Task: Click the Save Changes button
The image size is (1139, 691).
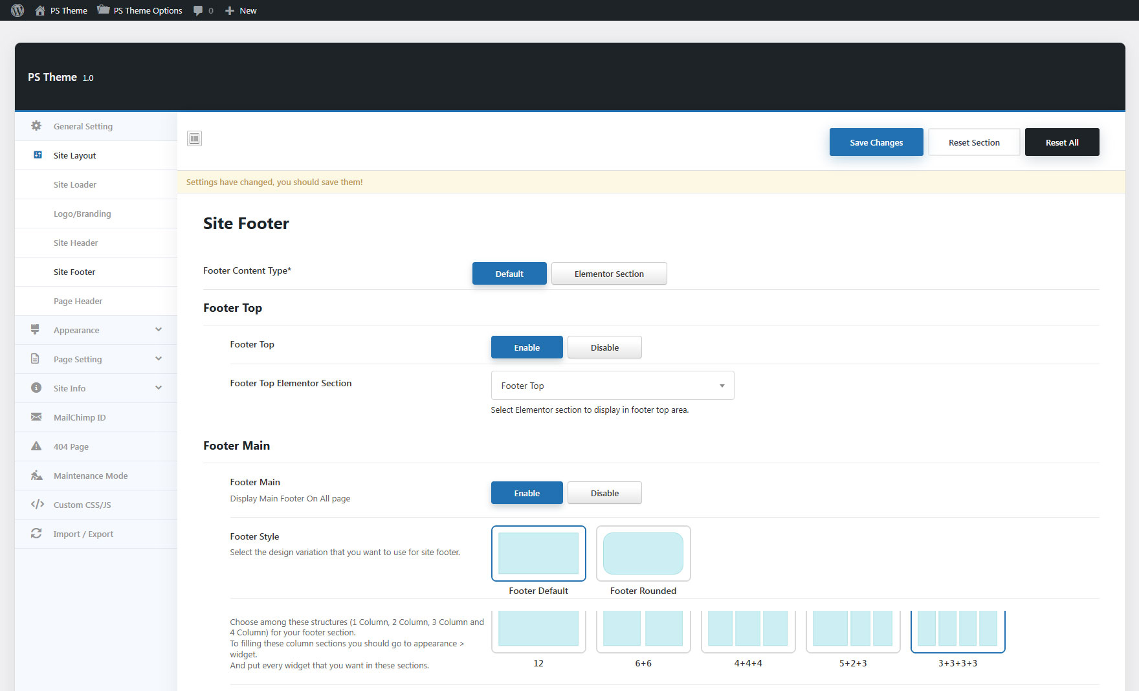Action: coord(876,142)
